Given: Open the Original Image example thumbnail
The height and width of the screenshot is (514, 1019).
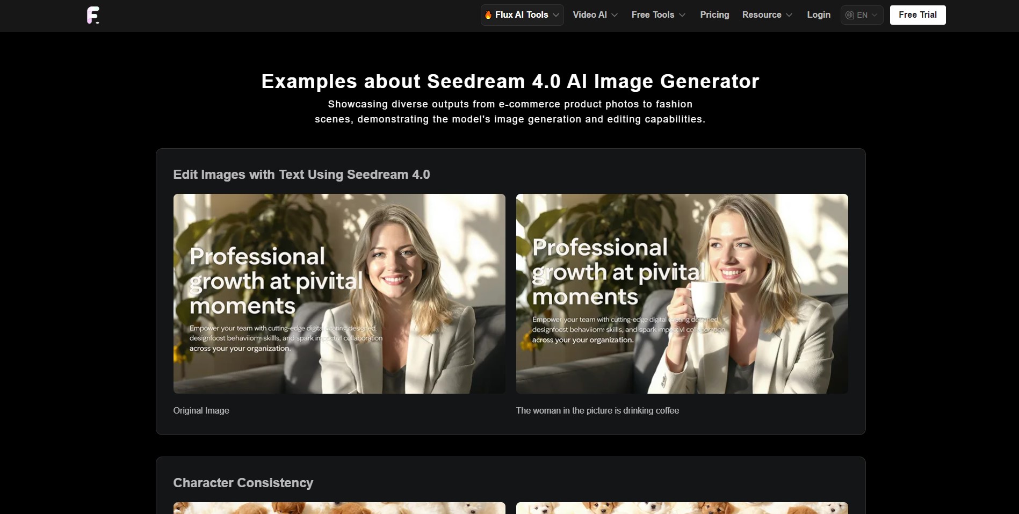Looking at the screenshot, I should click(339, 293).
